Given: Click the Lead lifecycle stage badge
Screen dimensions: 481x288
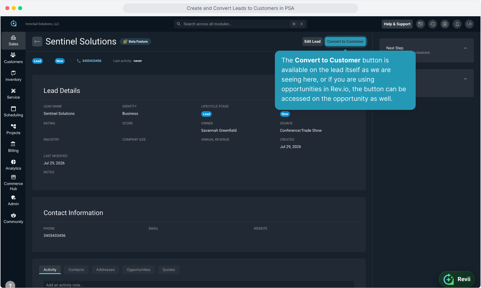Looking at the screenshot, I should [206, 114].
